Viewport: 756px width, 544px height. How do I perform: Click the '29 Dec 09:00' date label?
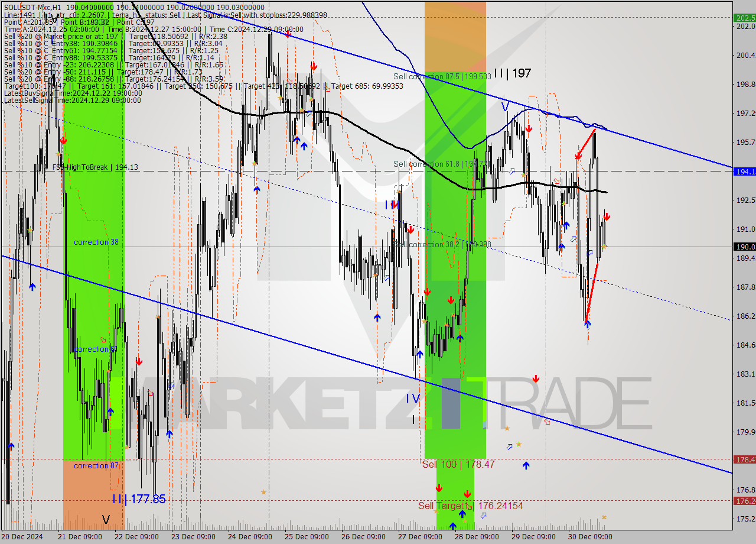point(533,537)
